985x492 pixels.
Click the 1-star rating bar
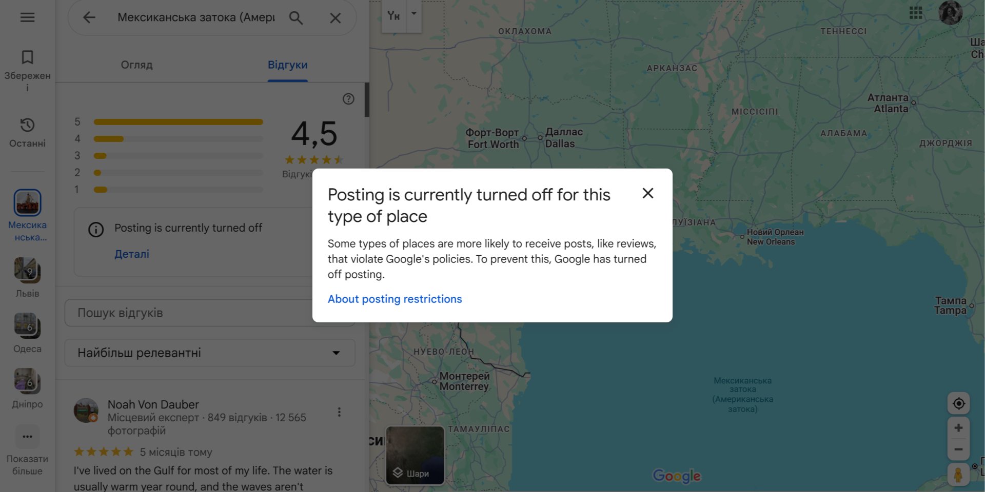click(178, 190)
